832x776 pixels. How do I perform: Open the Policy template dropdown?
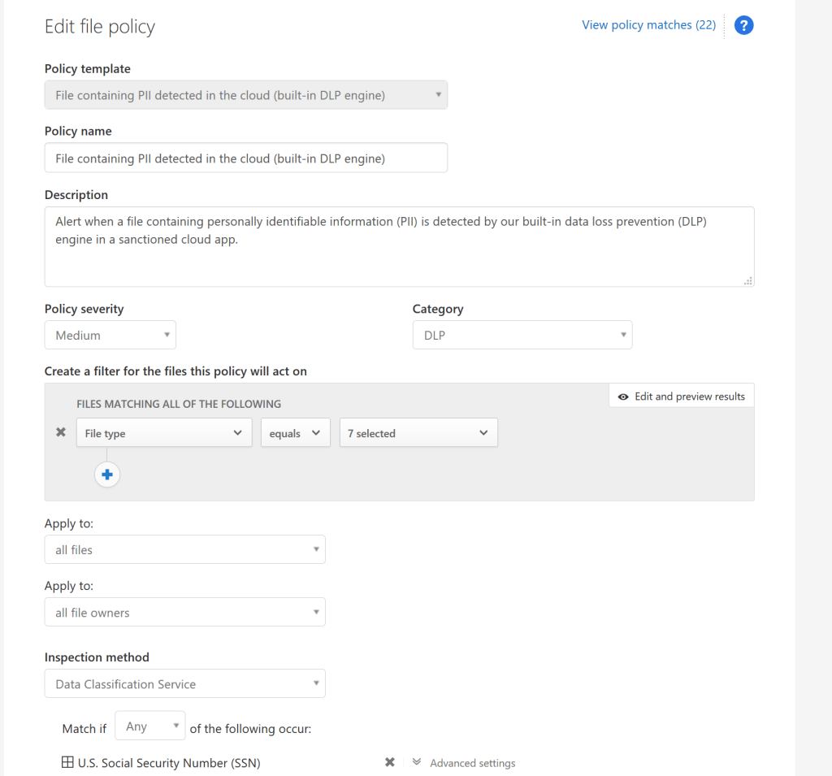point(245,95)
